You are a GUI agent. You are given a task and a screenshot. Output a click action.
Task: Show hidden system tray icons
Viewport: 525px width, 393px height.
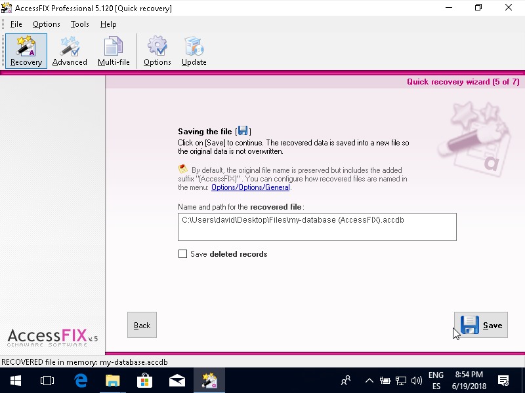pyautogui.click(x=369, y=380)
